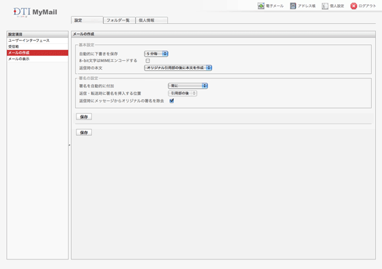Click the 署名を自動的に付加 label

[x=97, y=86]
